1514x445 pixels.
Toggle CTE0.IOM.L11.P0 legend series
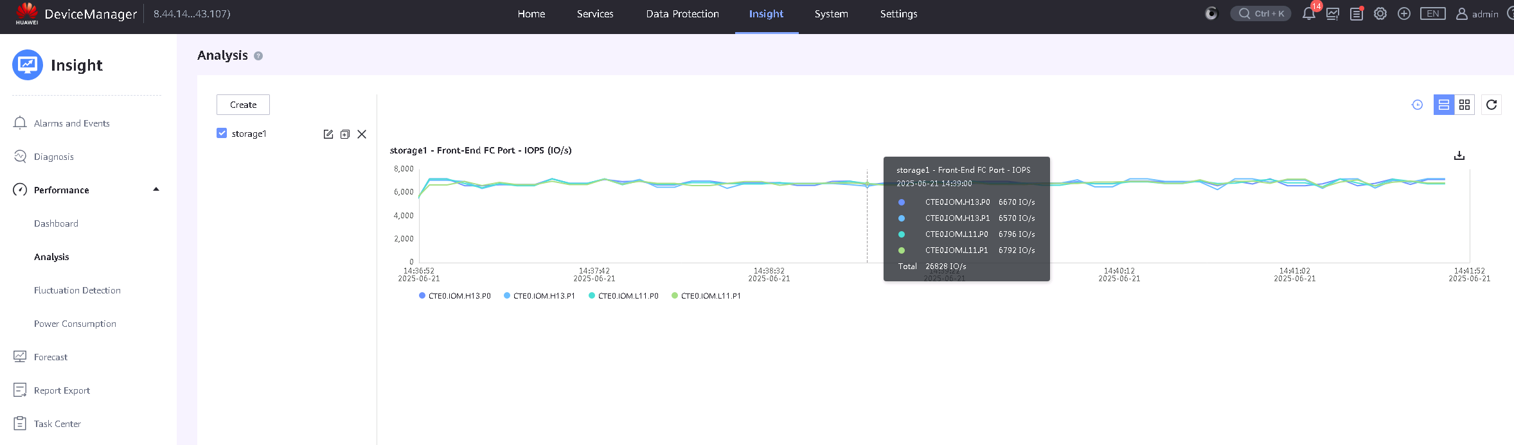624,296
